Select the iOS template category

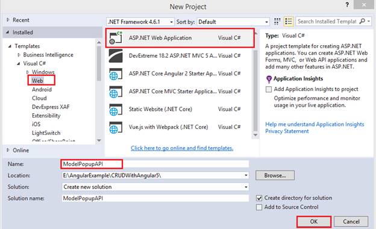click(x=36, y=124)
